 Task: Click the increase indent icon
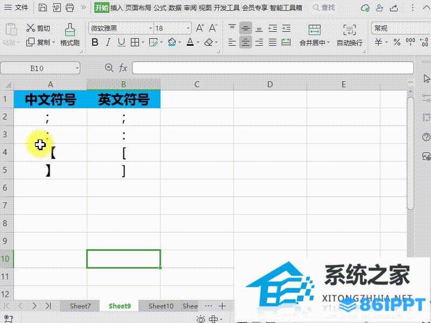pos(286,28)
